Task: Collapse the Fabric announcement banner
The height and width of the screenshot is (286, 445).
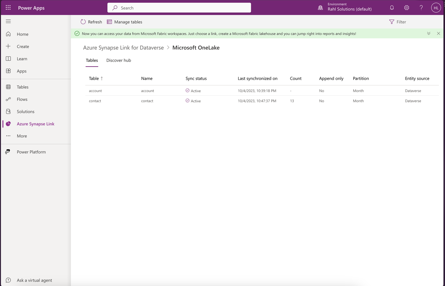Action: 428,33
